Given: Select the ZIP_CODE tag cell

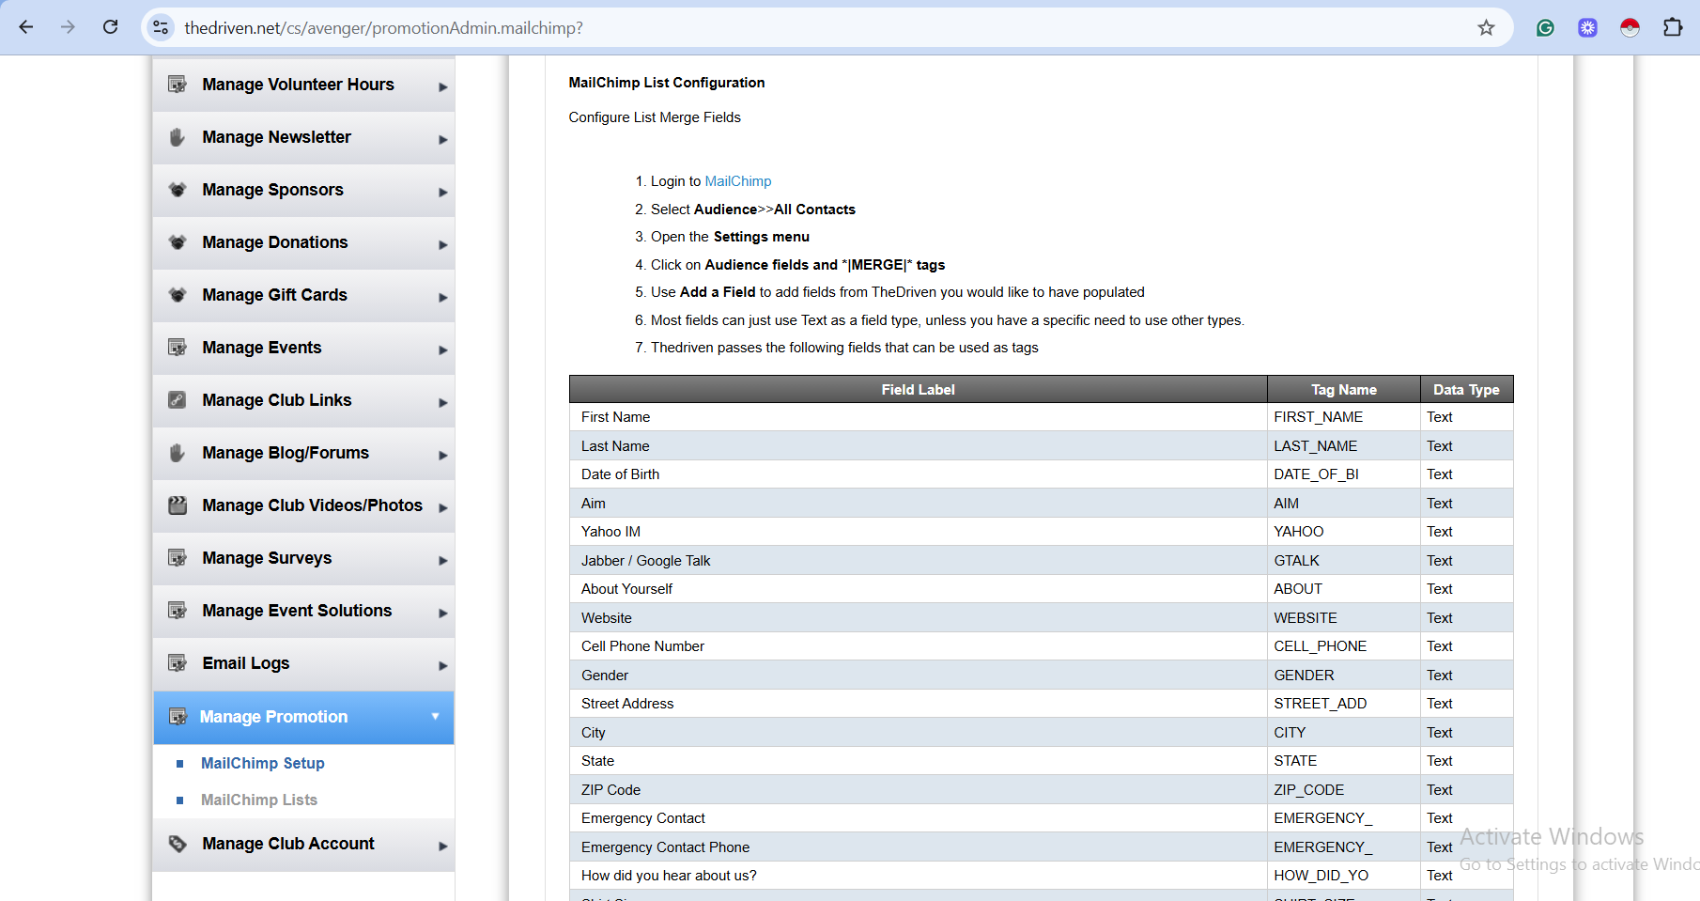Looking at the screenshot, I should pos(1344,790).
